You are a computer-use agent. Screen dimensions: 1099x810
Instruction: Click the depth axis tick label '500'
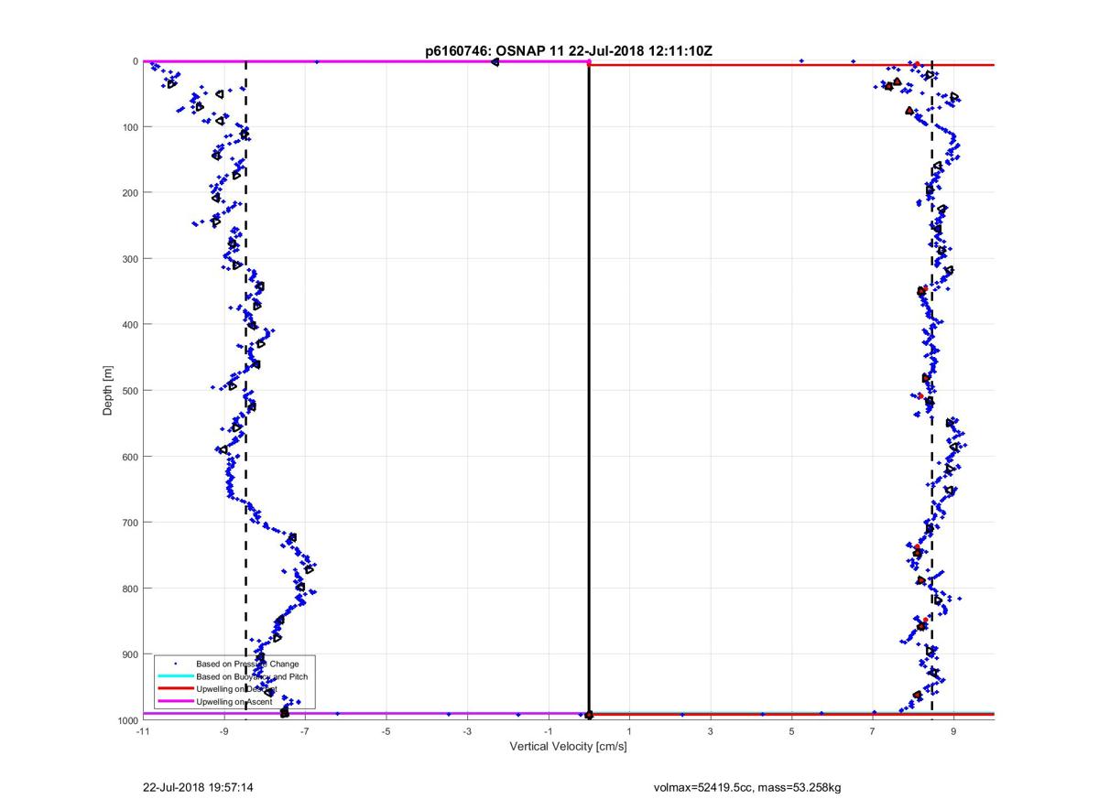(x=130, y=391)
